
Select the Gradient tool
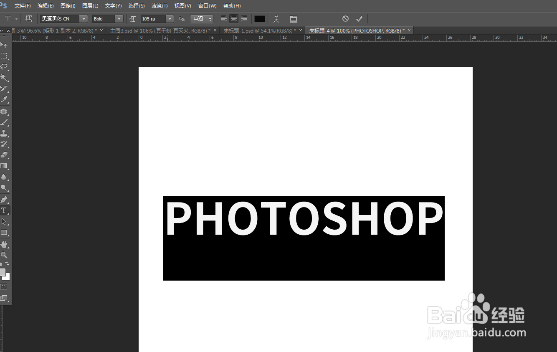coord(4,166)
